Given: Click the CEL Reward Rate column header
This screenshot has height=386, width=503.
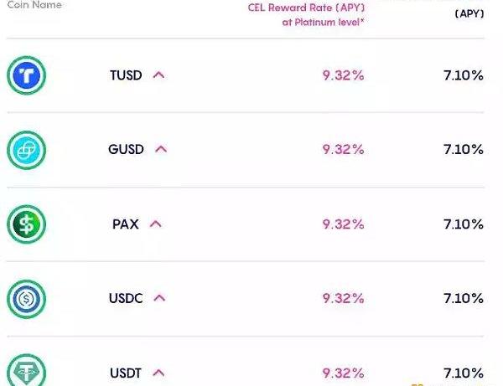Looking at the screenshot, I should click(305, 9).
